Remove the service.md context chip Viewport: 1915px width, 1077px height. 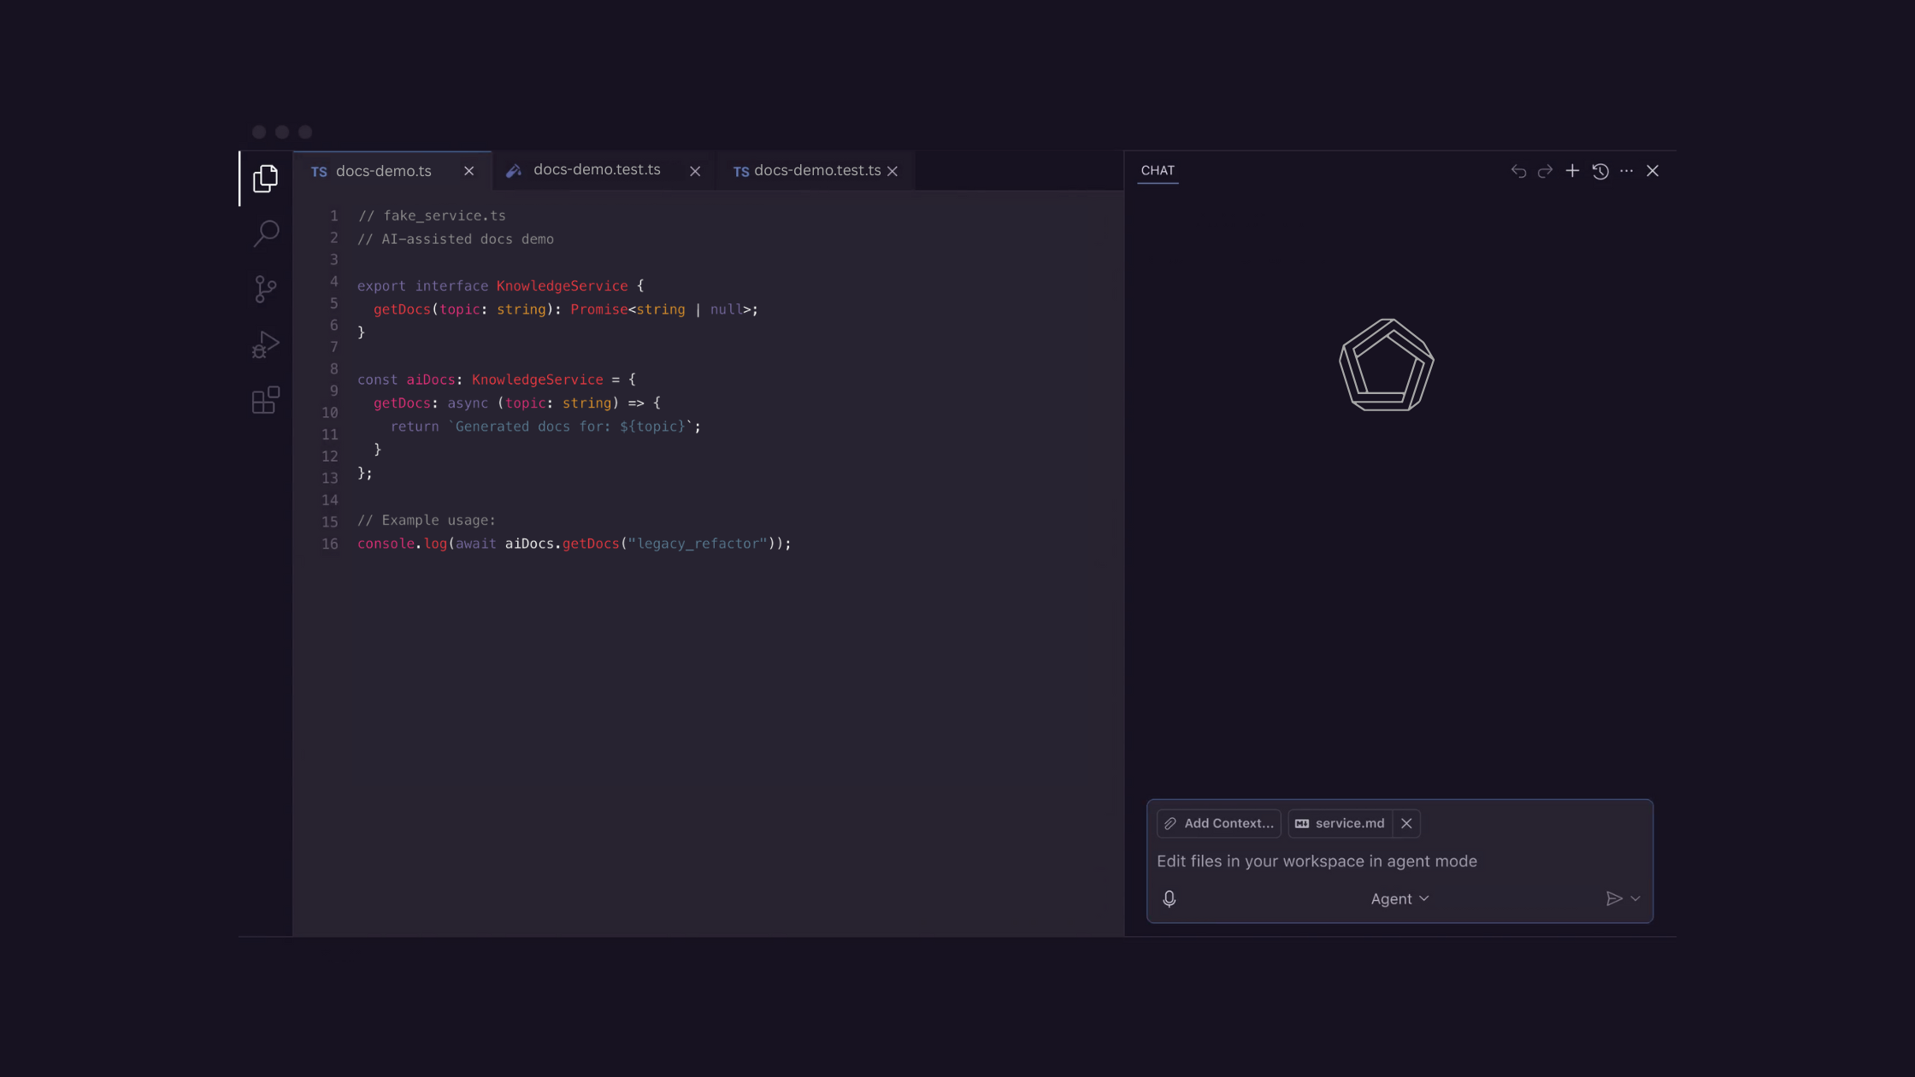tap(1406, 823)
